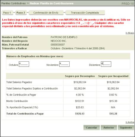Follow the Ir Abajo link

tap(130, 33)
